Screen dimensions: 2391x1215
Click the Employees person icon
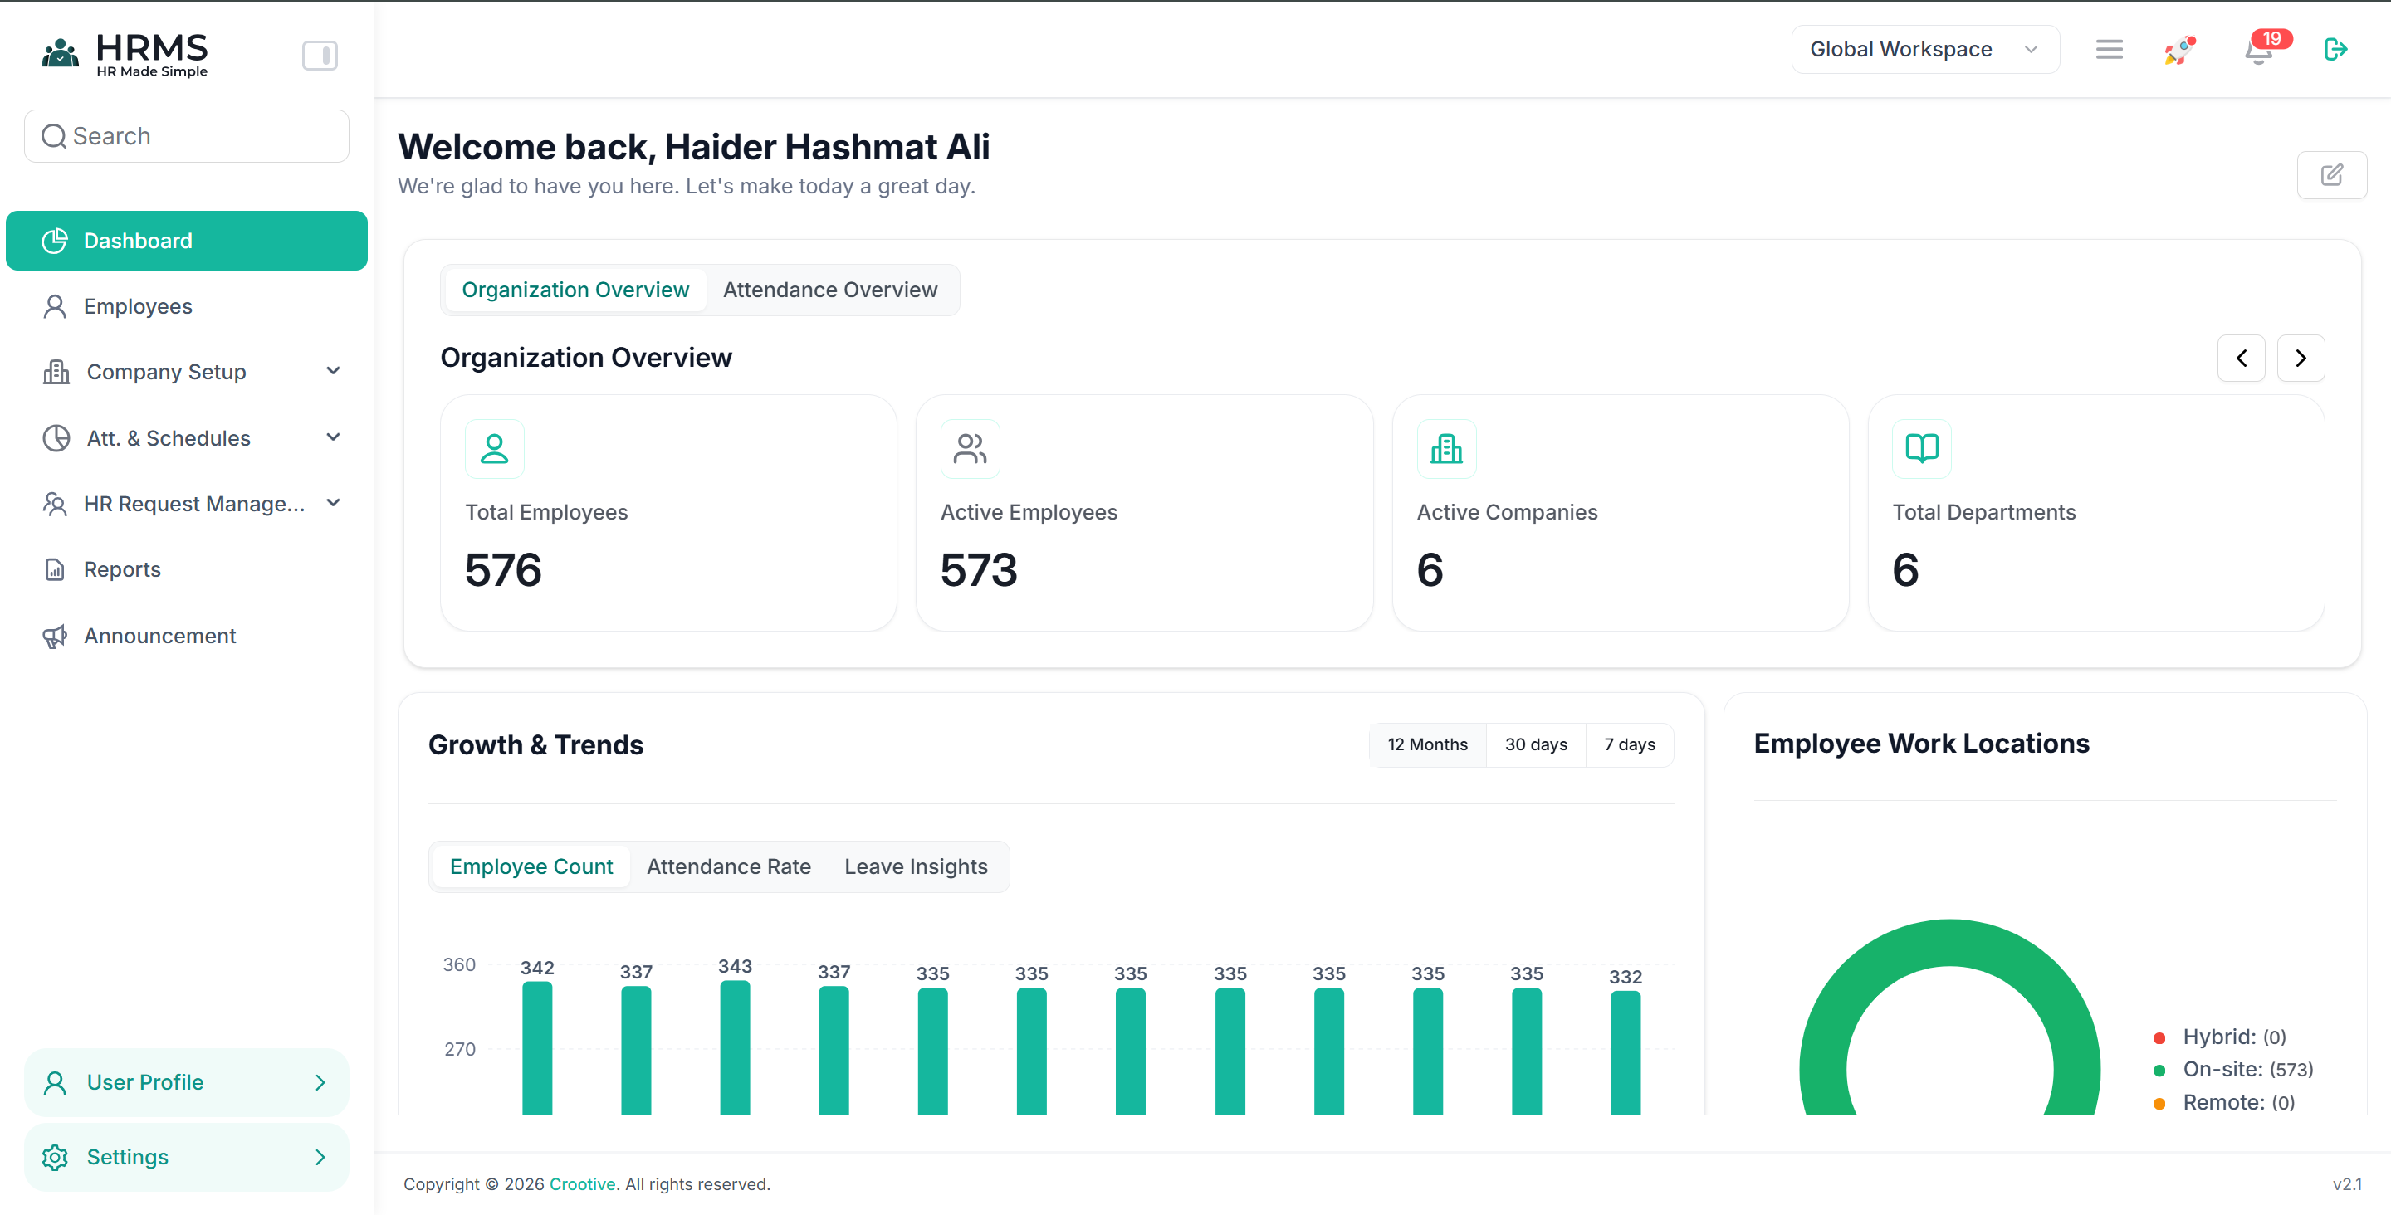[55, 306]
